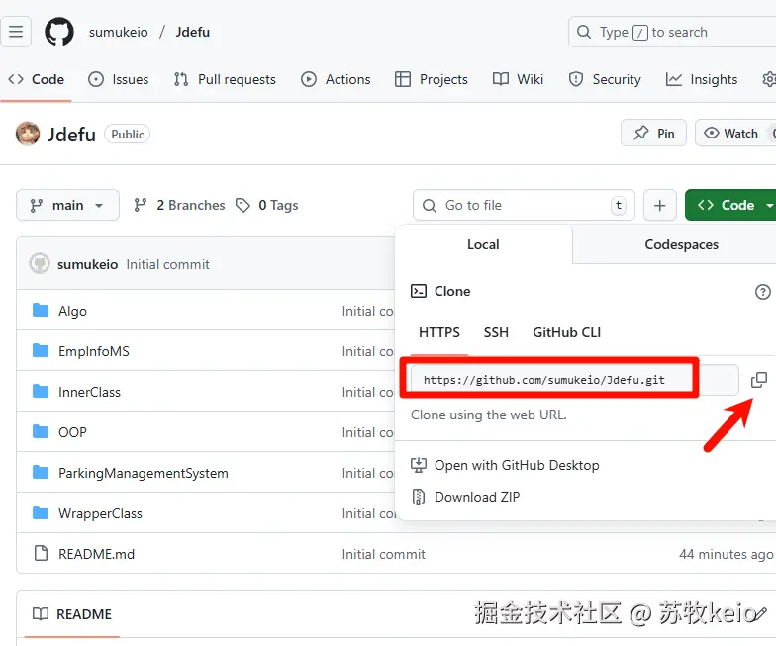The image size is (776, 646).
Task: Open the WrapperClass folder
Action: coord(100,513)
